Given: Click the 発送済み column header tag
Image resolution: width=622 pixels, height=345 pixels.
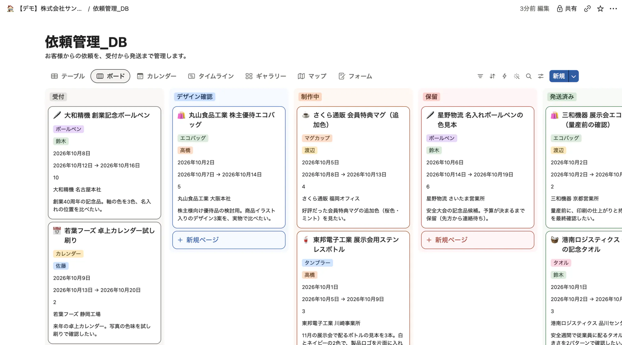Looking at the screenshot, I should 562,97.
